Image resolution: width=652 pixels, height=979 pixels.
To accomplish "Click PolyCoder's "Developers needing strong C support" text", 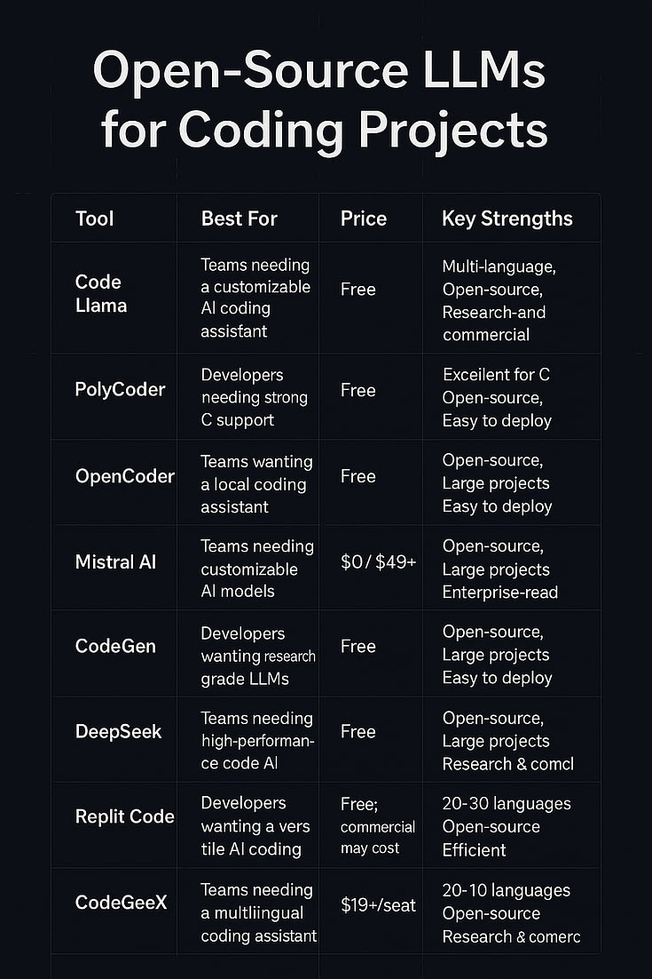I will point(255,397).
